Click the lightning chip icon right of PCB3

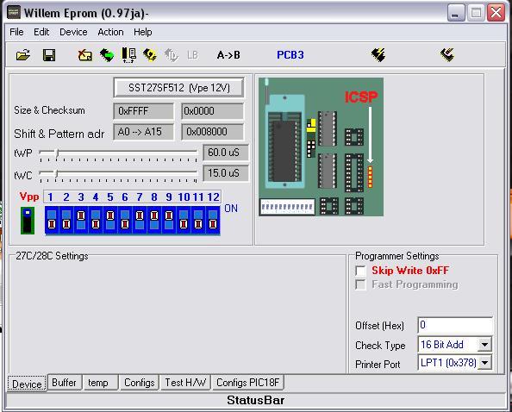[x=378, y=55]
